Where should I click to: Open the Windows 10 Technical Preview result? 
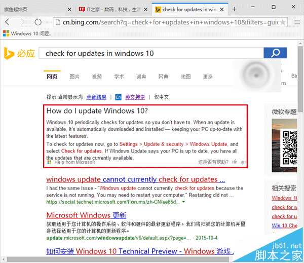point(140,251)
